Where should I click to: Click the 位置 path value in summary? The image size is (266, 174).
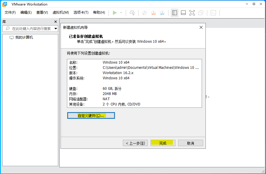click(x=151, y=67)
